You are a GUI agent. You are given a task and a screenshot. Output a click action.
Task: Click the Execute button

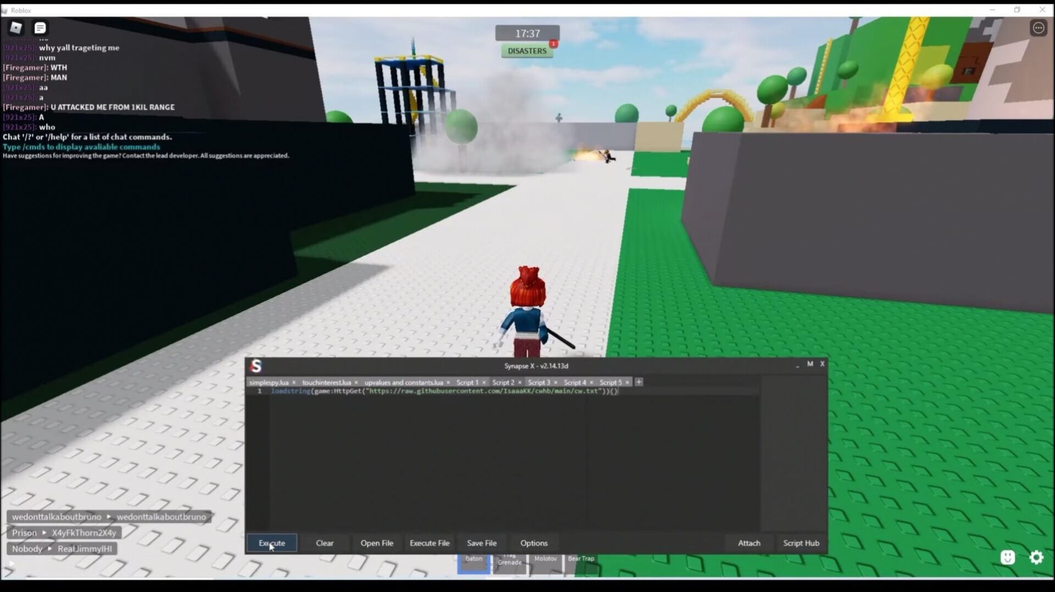[272, 543]
